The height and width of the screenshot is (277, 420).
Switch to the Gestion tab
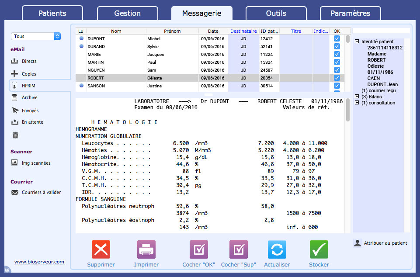coord(128,13)
